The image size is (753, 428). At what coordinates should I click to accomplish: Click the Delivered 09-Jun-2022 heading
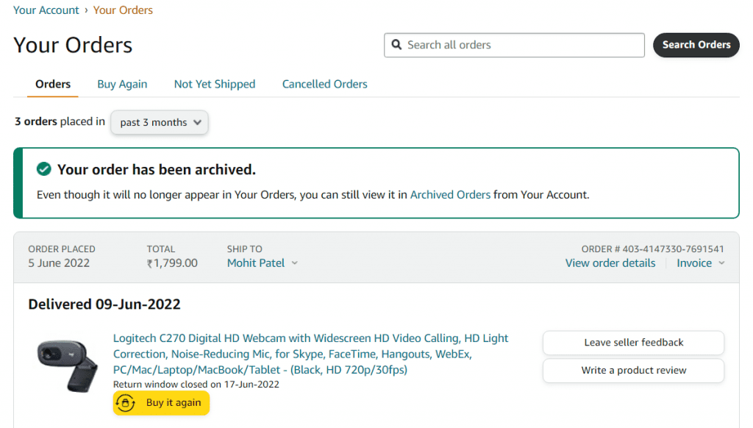(104, 304)
